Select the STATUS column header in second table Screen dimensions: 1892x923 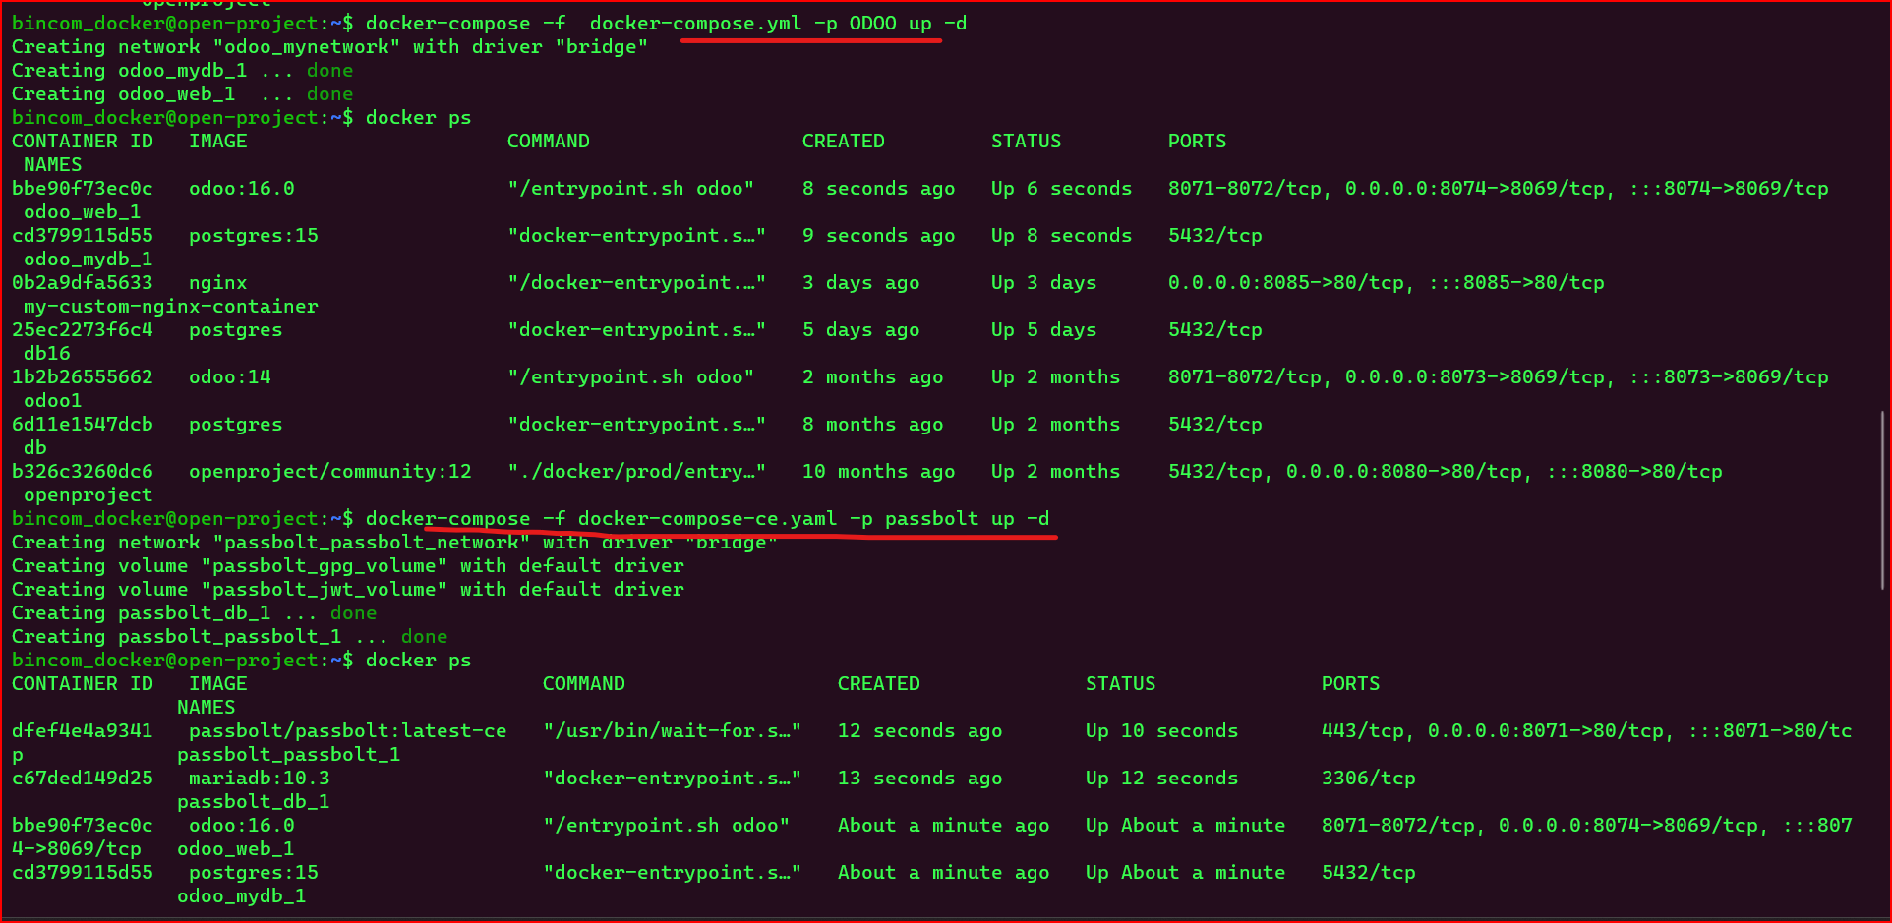pyautogui.click(x=1120, y=683)
